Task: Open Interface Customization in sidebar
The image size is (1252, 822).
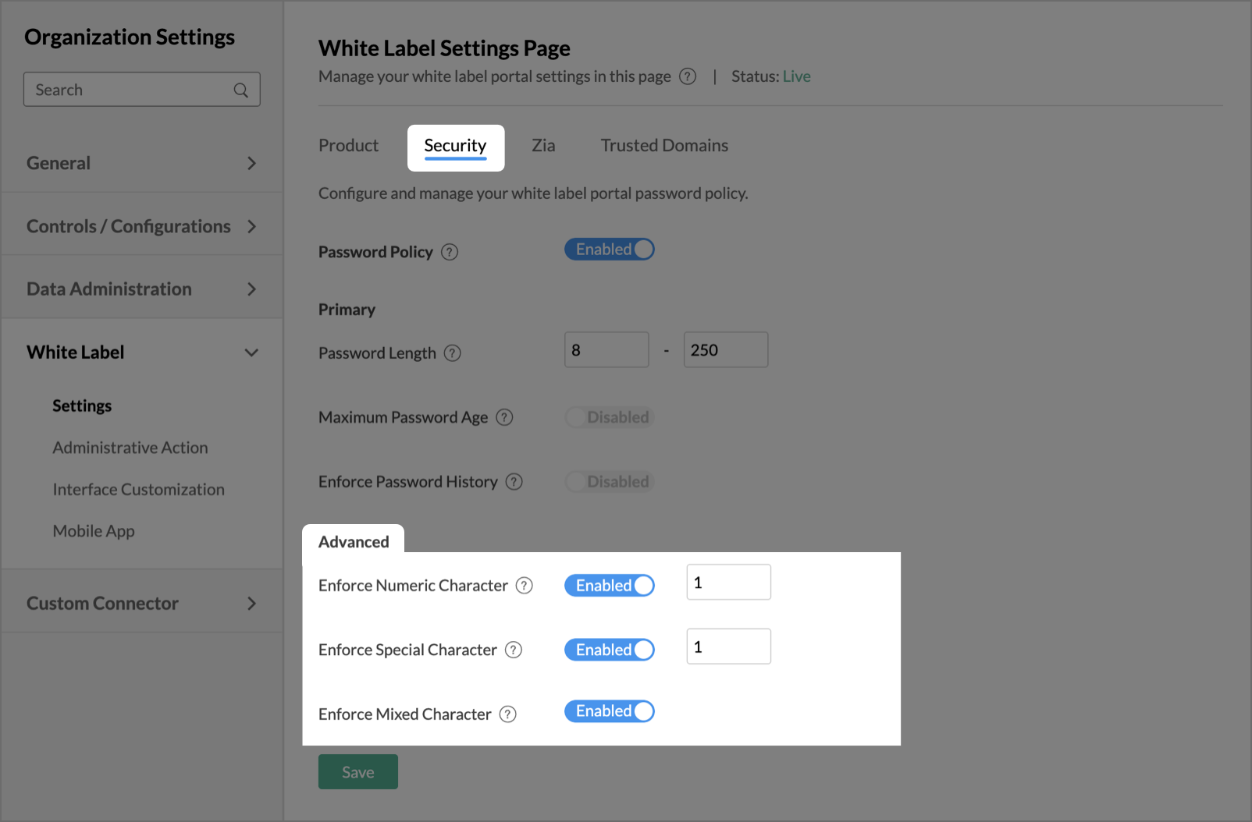Action: click(139, 490)
